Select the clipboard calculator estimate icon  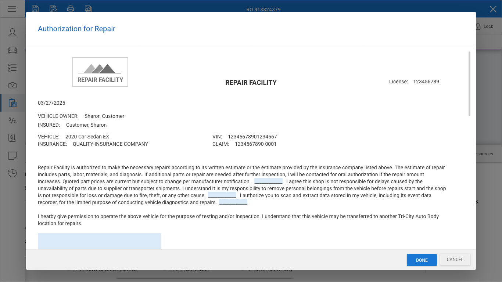click(x=12, y=103)
